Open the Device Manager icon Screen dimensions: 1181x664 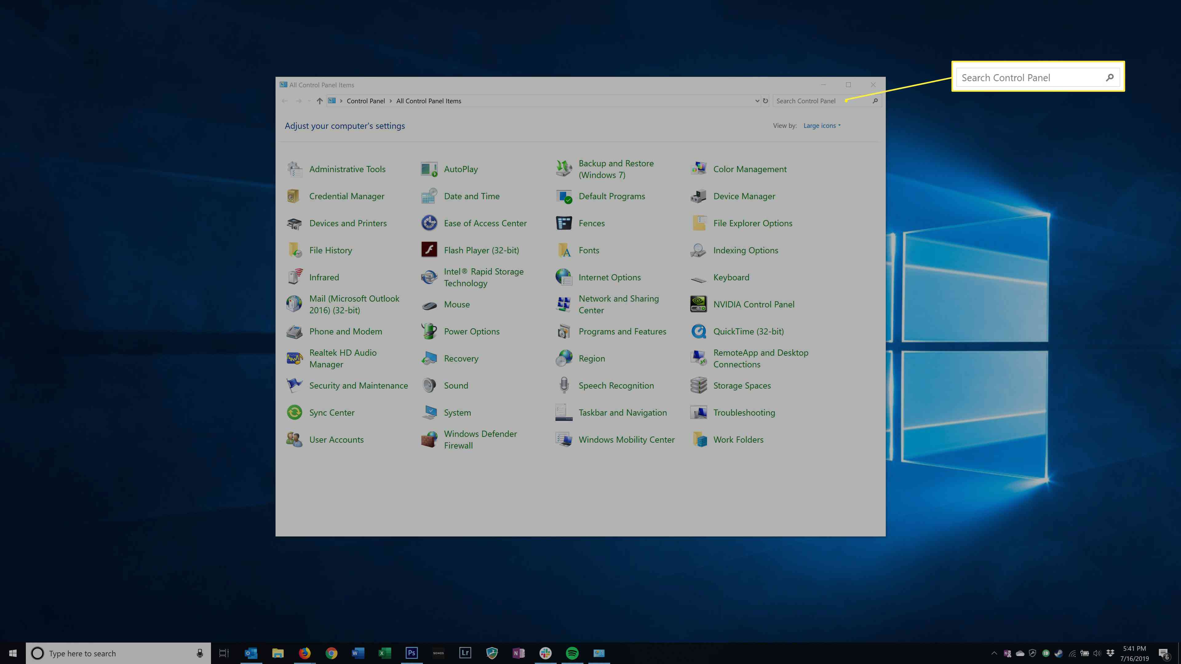[698, 196]
